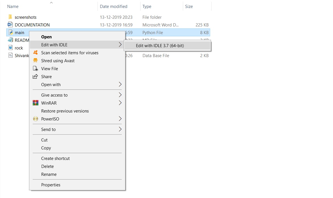
Task: Click the Avast scan icon in the context menu
Action: 36,53
